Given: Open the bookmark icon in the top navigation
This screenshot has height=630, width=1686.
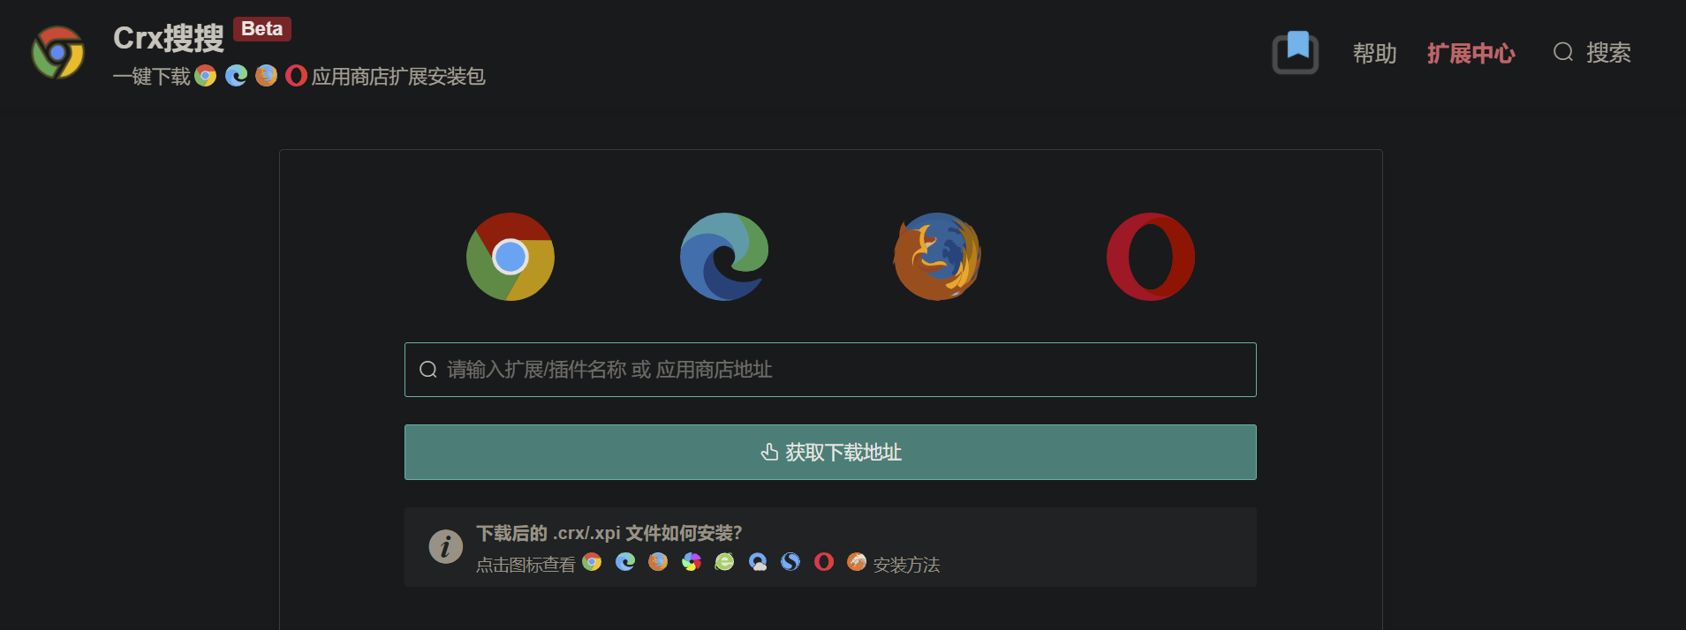Looking at the screenshot, I should [1296, 53].
